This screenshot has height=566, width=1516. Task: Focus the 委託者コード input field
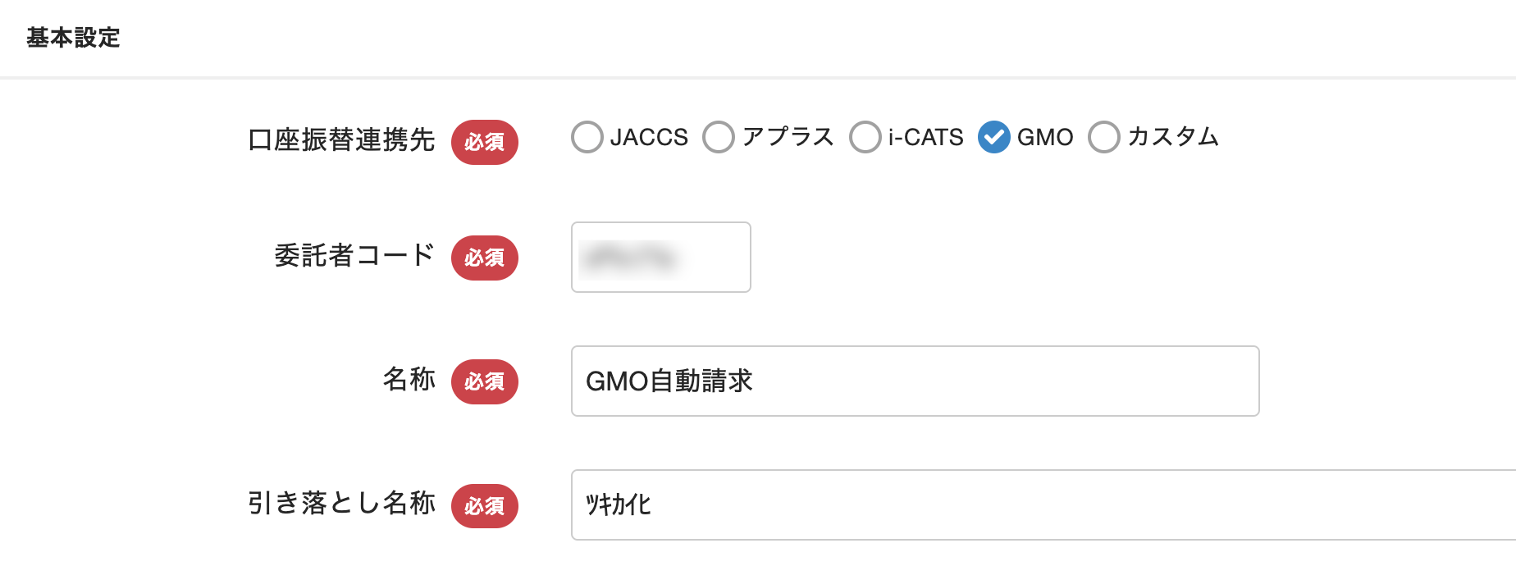point(660,258)
